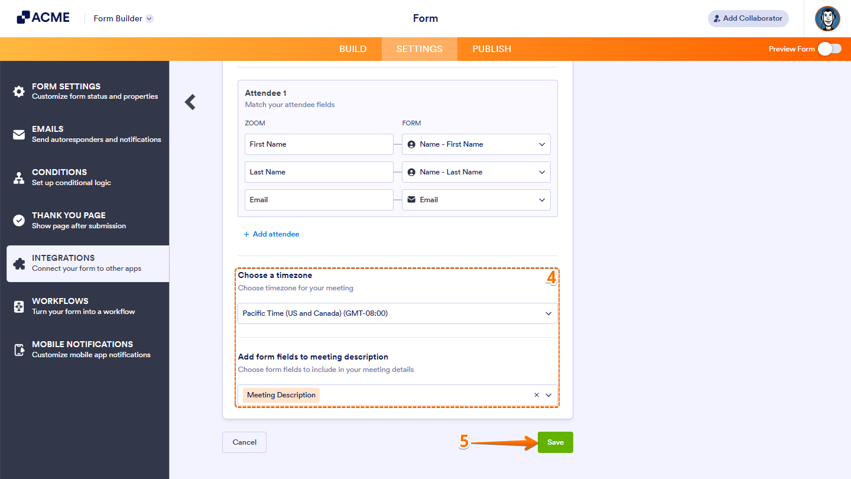851x479 pixels.
Task: Switch to the BUILD tab
Action: tap(353, 49)
